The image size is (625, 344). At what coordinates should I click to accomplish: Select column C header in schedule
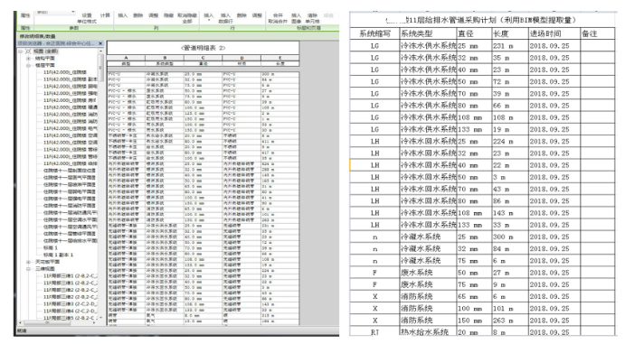[203, 58]
